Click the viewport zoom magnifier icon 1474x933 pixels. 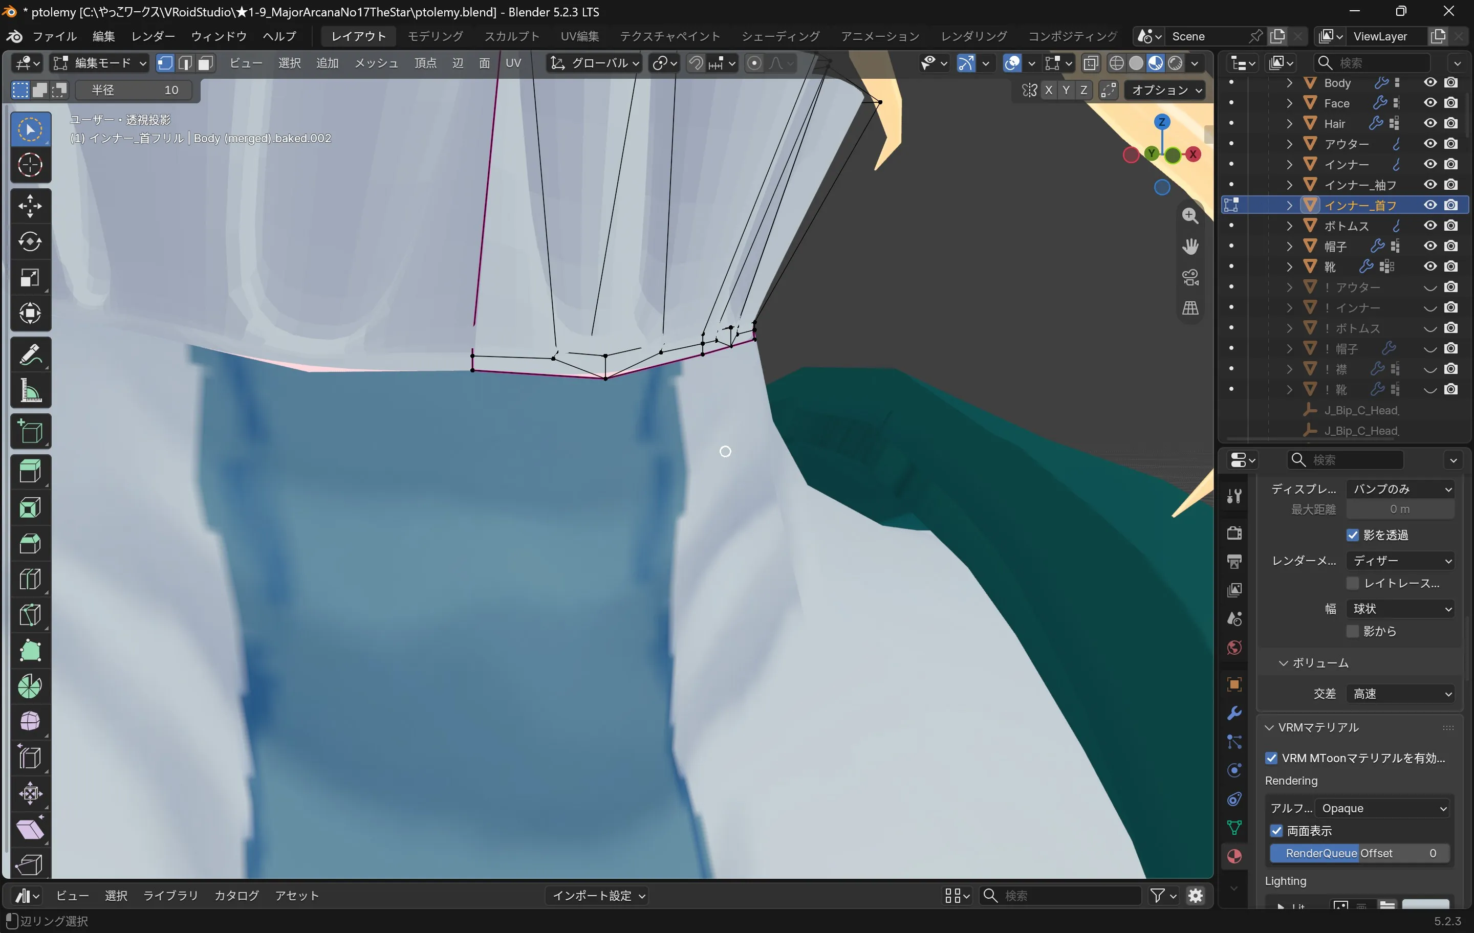click(1190, 215)
